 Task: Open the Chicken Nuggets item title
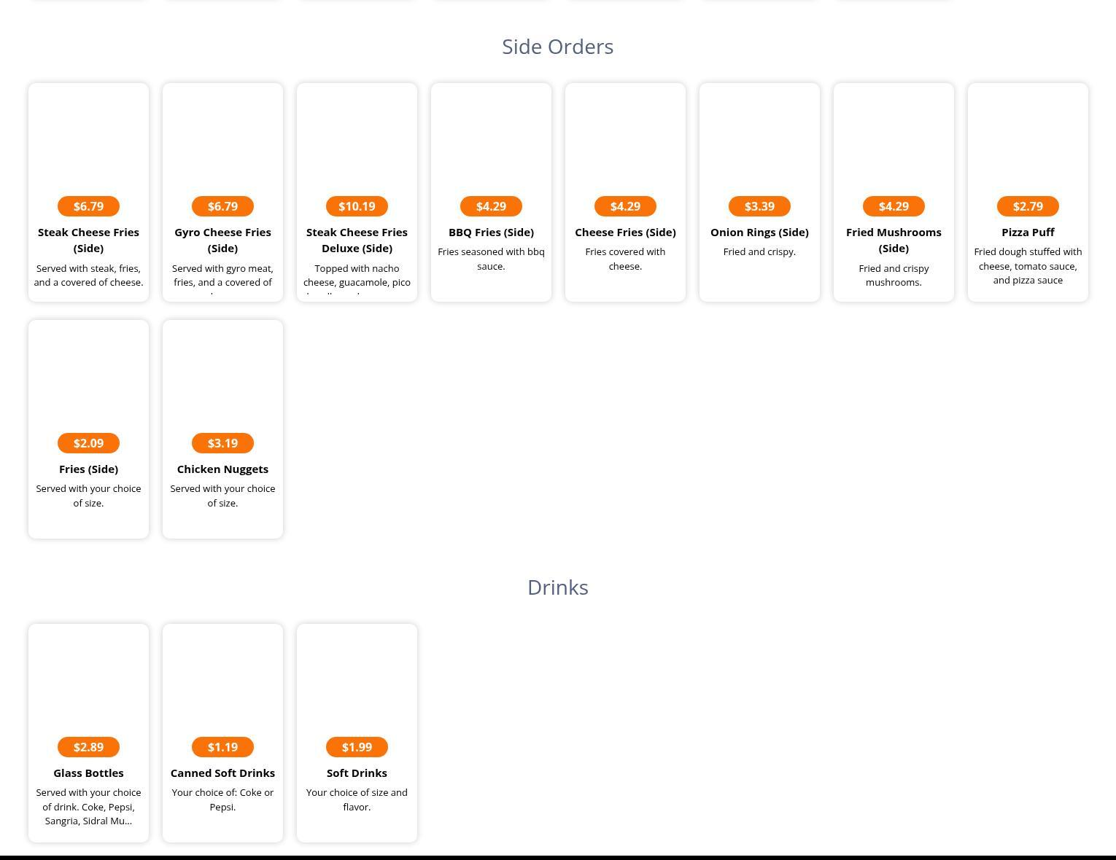[222, 469]
